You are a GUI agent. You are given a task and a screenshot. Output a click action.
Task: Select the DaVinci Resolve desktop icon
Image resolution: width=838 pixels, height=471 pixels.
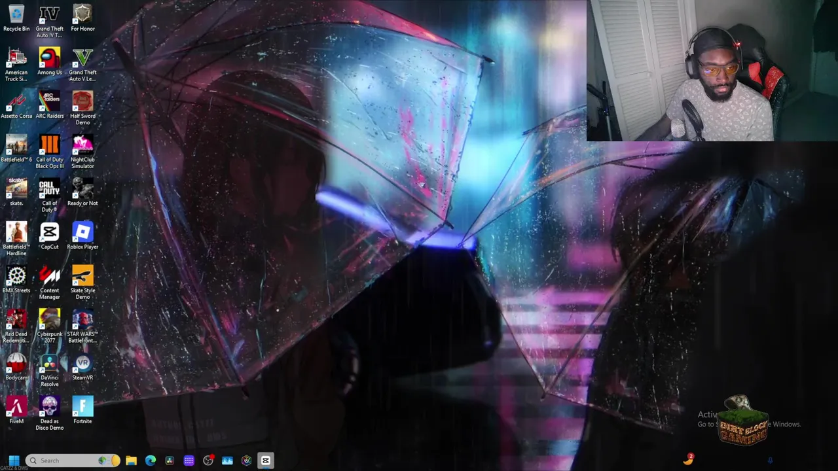49,370
